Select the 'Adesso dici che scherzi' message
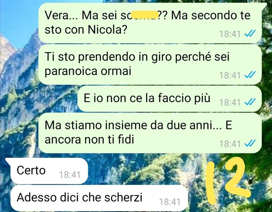The width and height of the screenshot is (272, 212). coord(99,198)
